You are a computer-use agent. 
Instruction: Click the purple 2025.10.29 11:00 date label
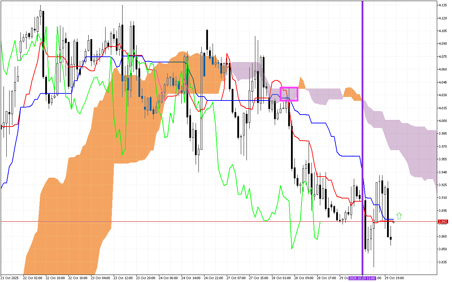(362, 278)
